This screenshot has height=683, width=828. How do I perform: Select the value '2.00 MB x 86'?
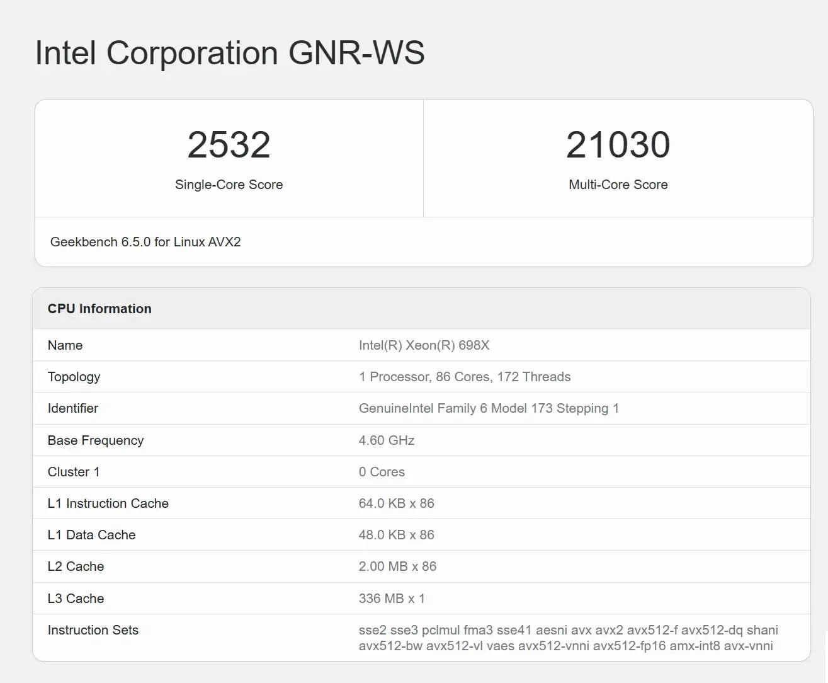(398, 566)
